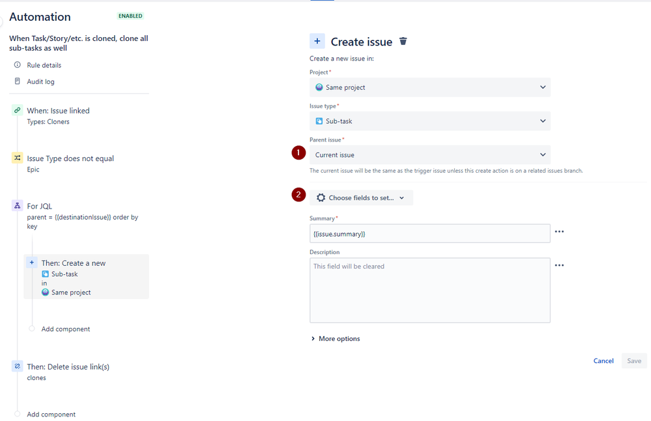Viewport: 651px width, 421px height.
Task: Open the Choose fields to set dropdown
Action: point(361,197)
